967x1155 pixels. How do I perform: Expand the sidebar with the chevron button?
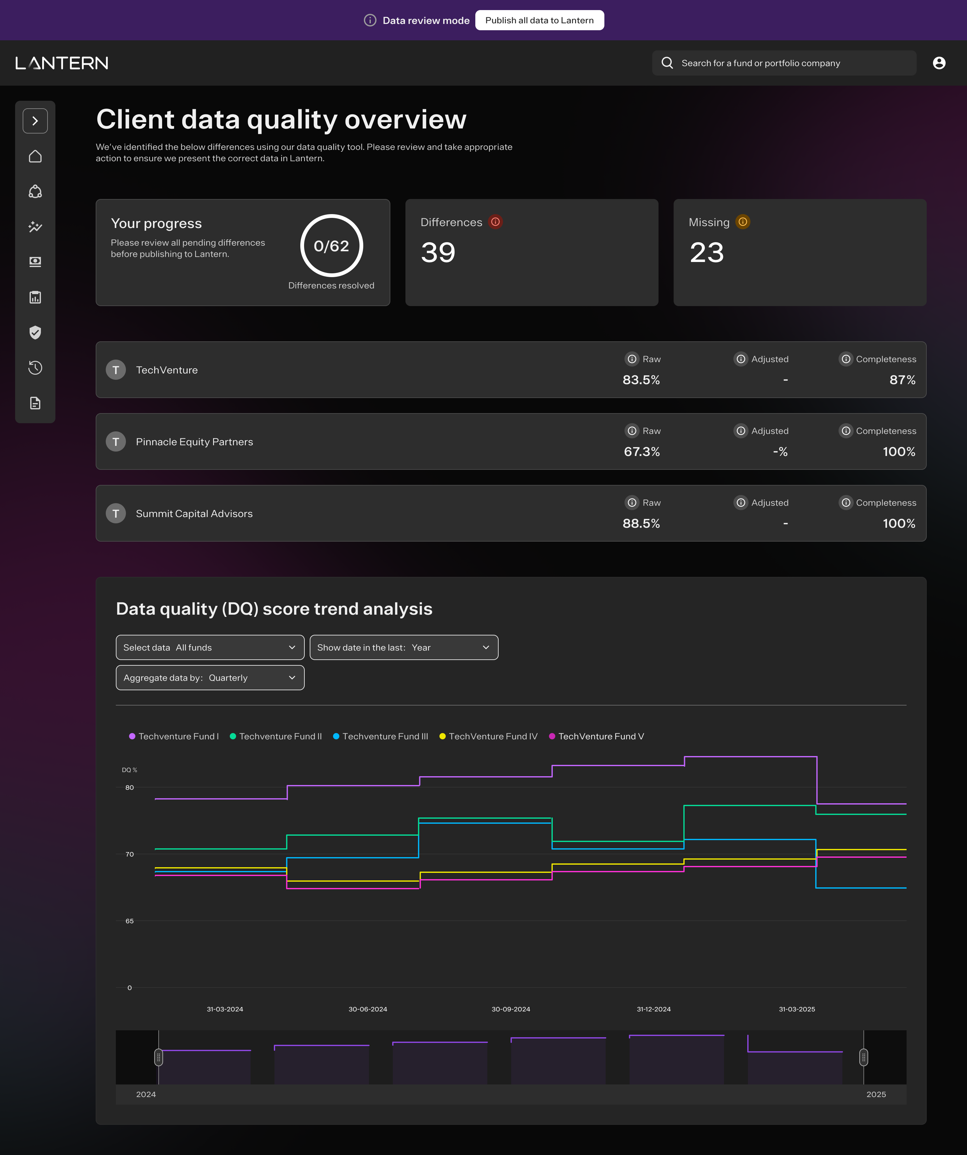pyautogui.click(x=35, y=121)
